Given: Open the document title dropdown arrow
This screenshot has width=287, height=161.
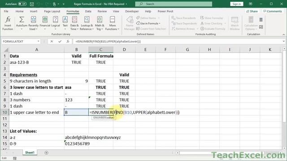Looking at the screenshot, I should [x=126, y=4].
